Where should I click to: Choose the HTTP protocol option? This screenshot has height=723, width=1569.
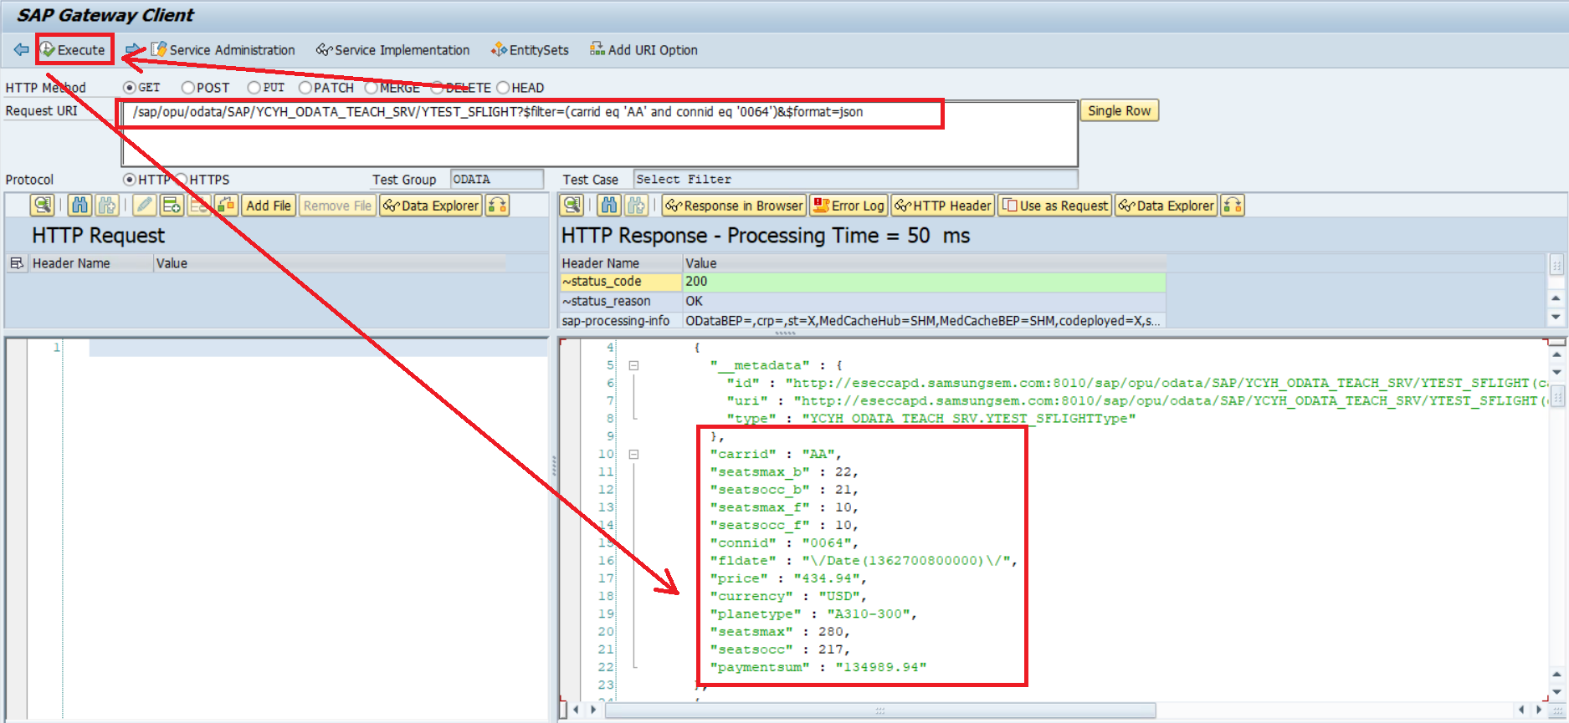[129, 180]
